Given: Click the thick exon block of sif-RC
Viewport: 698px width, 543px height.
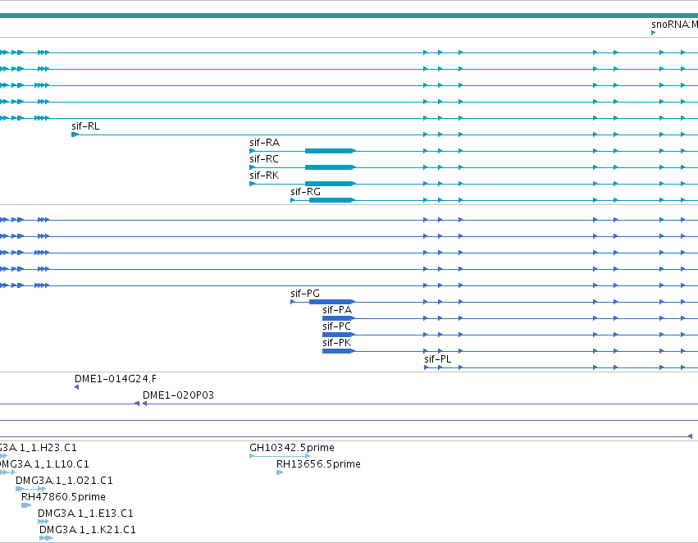Looking at the screenshot, I should point(330,167).
